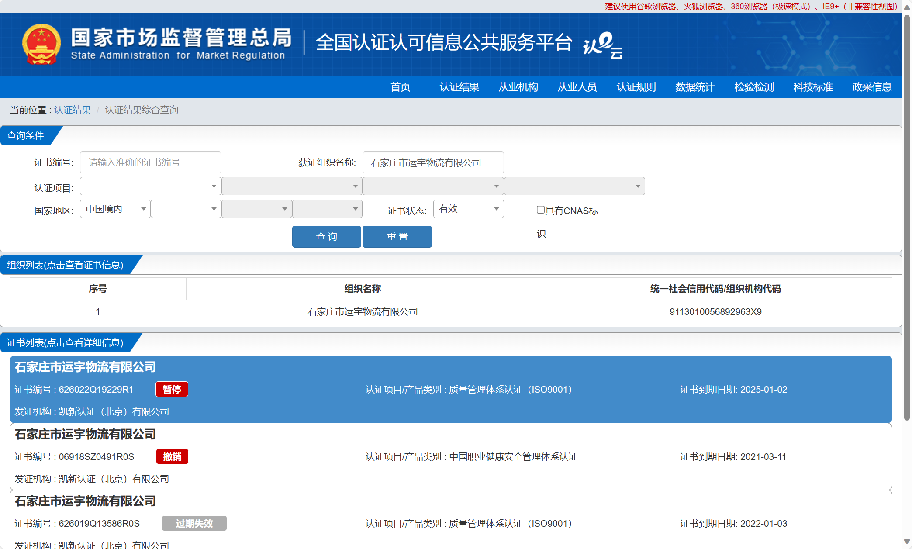Select organization row 石家庄市运宇物流有限公司 in table
912x549 pixels.
click(x=363, y=312)
